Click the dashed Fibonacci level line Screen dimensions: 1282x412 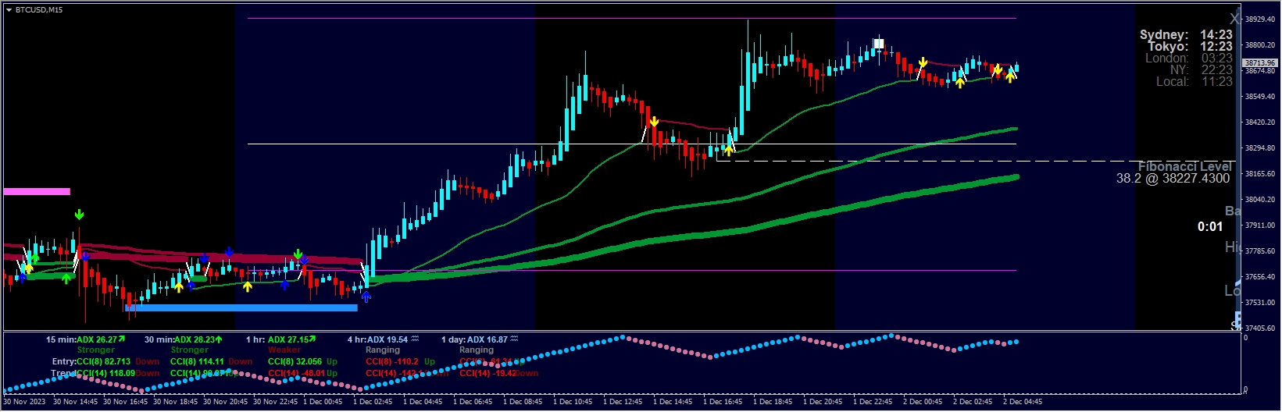tap(937, 161)
